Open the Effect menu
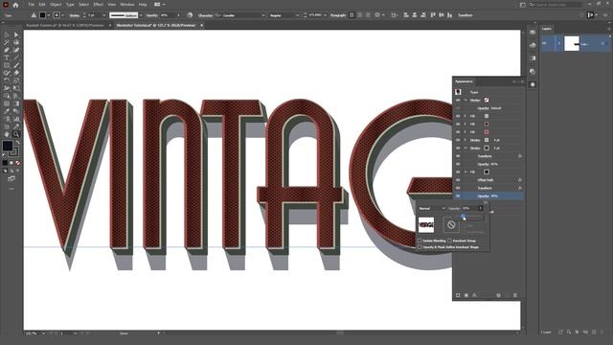The image size is (613, 345). tap(98, 5)
